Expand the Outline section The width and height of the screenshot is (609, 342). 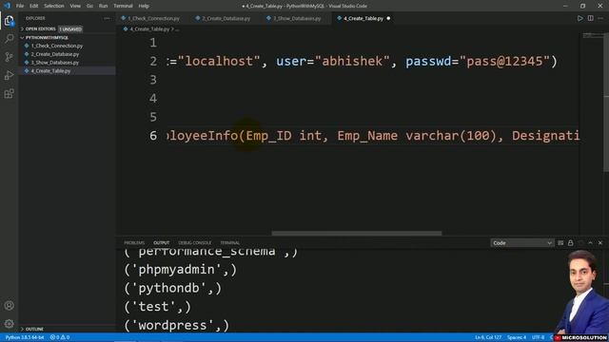(x=34, y=329)
